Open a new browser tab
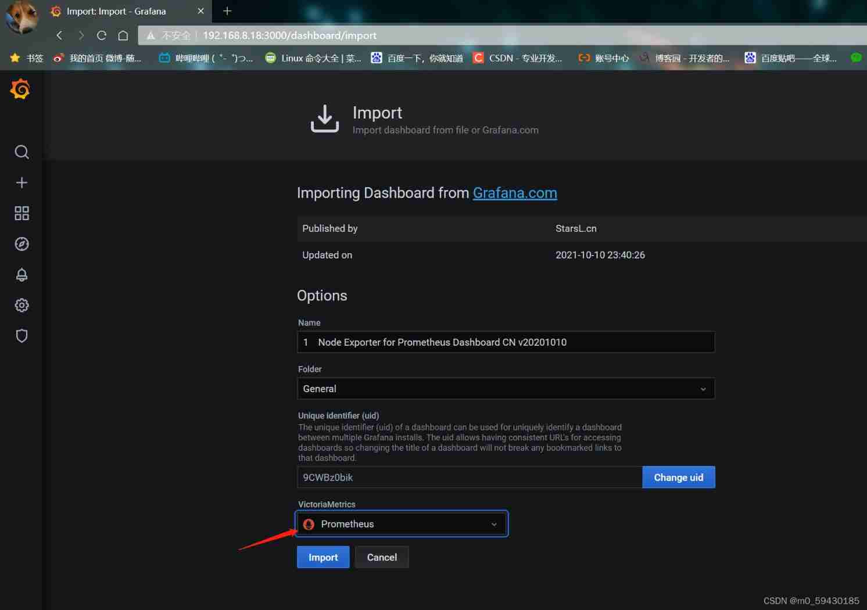The image size is (867, 610). coord(227,11)
